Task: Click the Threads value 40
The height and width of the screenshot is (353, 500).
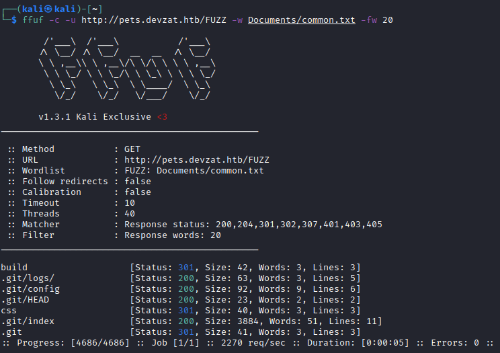Action: pyautogui.click(x=129, y=214)
